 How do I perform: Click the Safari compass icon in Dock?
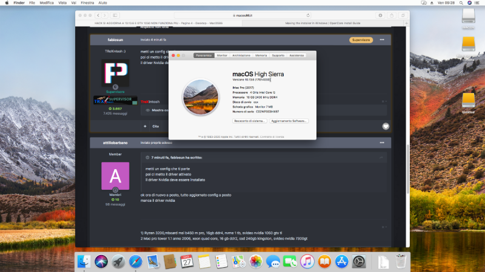135,262
